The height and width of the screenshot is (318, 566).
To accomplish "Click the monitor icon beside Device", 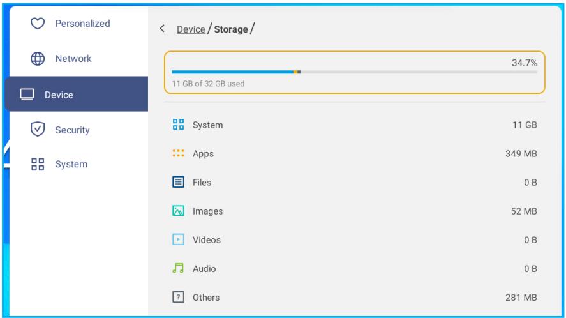I will pos(27,95).
